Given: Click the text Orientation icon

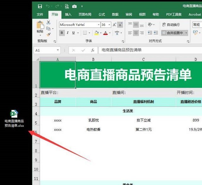Looking at the screenshot, I should click(150, 24).
